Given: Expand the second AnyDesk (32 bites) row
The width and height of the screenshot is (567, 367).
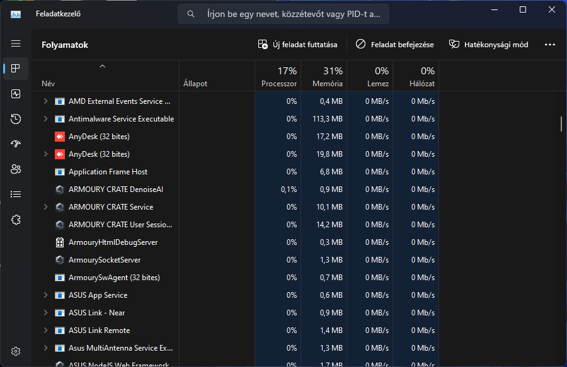Looking at the screenshot, I should [45, 154].
